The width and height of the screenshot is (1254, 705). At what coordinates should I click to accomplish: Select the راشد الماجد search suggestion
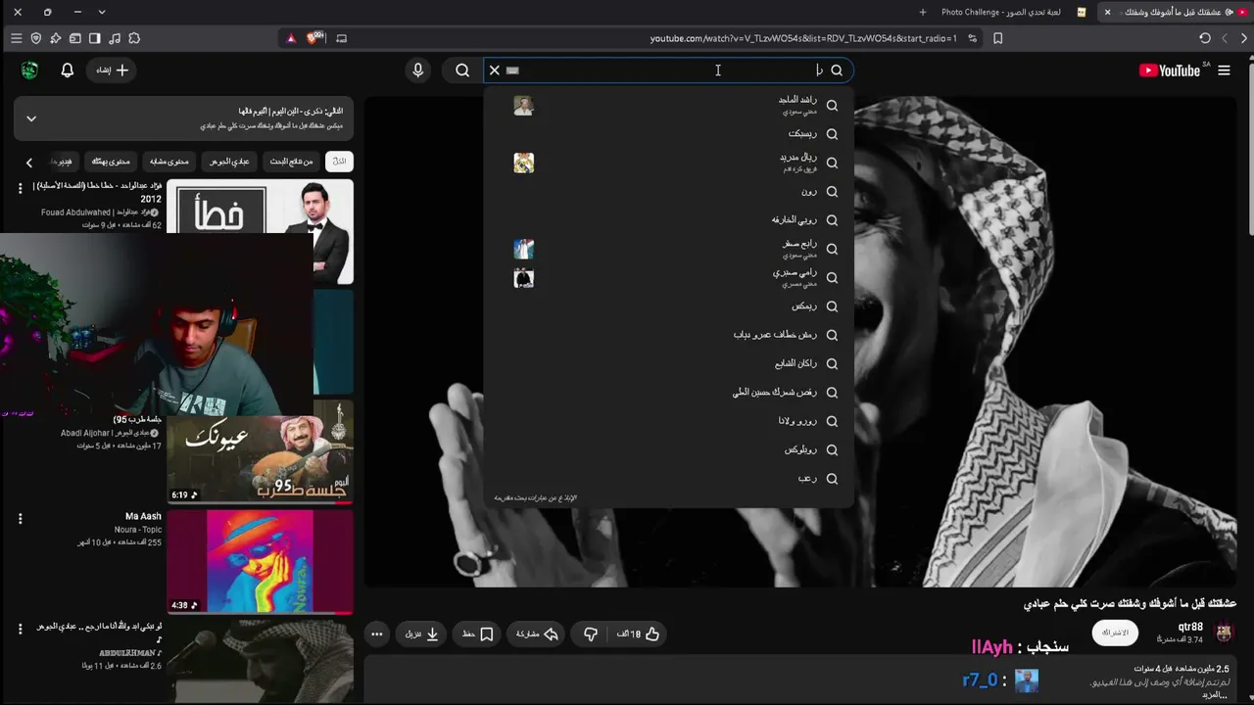669,105
